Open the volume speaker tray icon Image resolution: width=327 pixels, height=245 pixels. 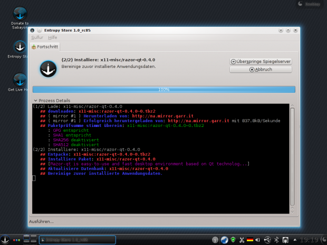(x=258, y=240)
